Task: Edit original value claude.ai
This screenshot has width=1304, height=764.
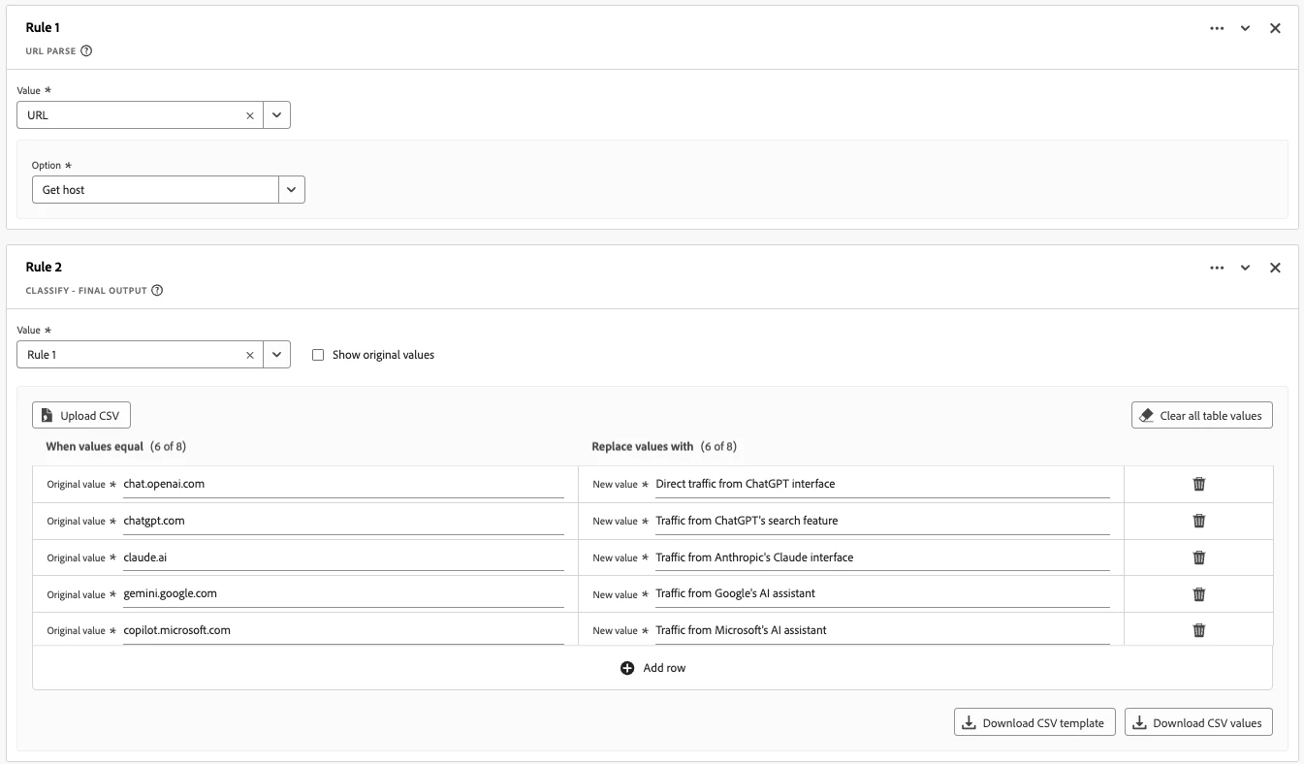Action: click(x=343, y=557)
